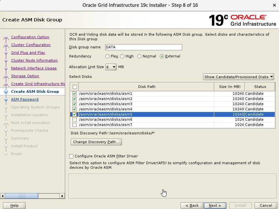Open the Cluster Node Information step
The height and width of the screenshot is (209, 279).
(34, 60)
